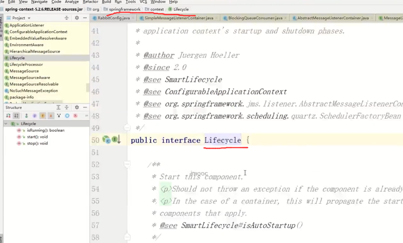Screen dimensions: 403x243
Task: Select isRunning(): boolean in Structure tree
Action: click(x=46, y=130)
